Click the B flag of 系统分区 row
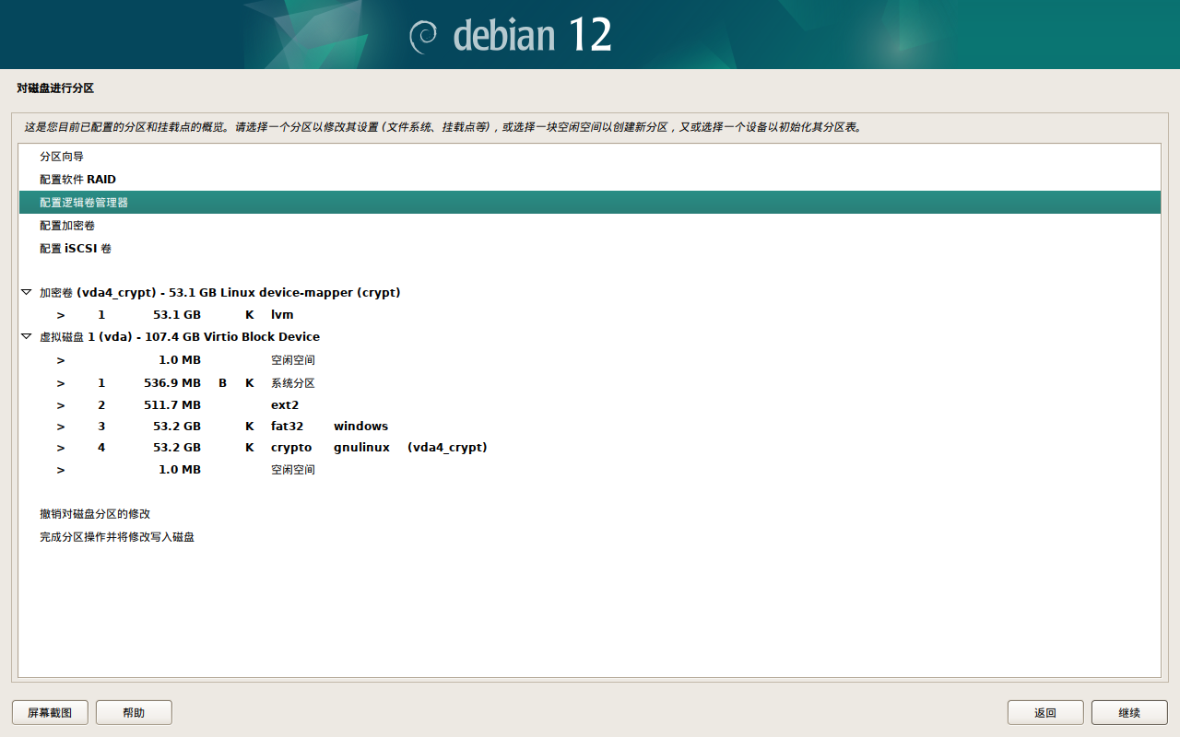 coord(222,382)
